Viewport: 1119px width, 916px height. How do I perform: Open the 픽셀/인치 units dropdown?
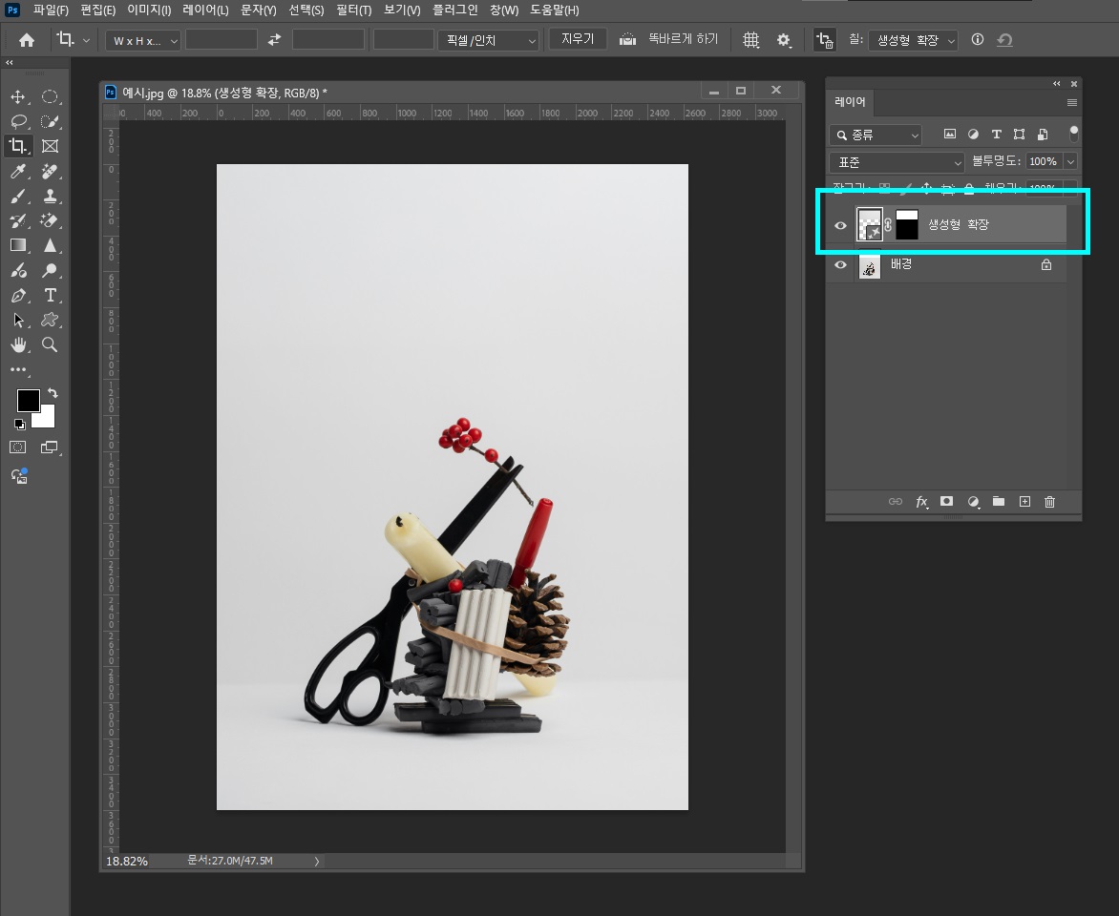pos(489,41)
